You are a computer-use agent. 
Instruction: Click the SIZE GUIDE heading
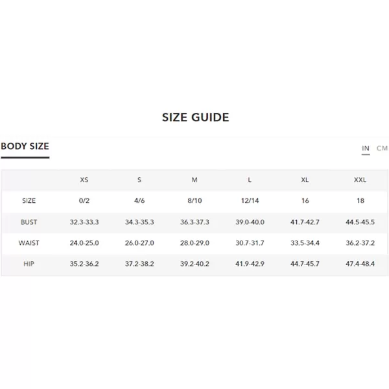click(x=196, y=117)
